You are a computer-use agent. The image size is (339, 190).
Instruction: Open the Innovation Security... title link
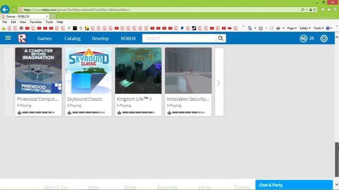(x=188, y=99)
